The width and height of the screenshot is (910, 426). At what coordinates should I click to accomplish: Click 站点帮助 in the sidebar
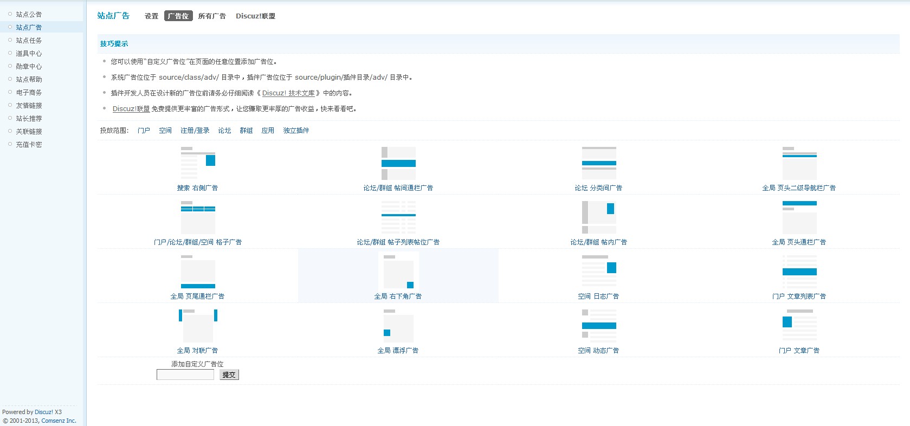coord(29,79)
